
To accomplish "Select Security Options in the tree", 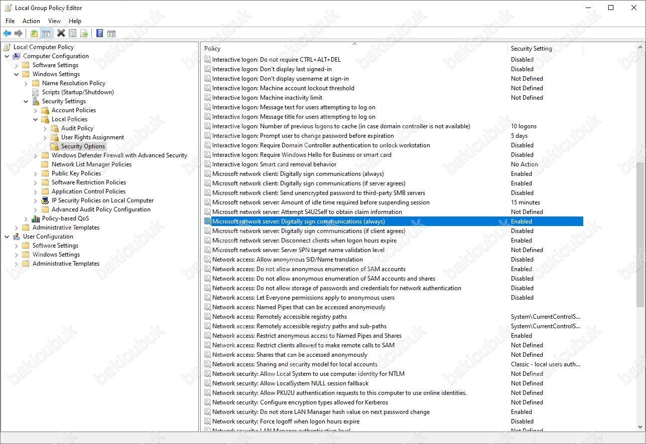I will click(83, 146).
